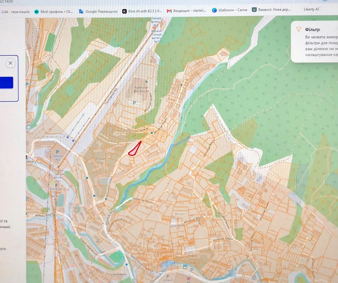
Task: Click the Щивки locality label
Action: [120, 134]
